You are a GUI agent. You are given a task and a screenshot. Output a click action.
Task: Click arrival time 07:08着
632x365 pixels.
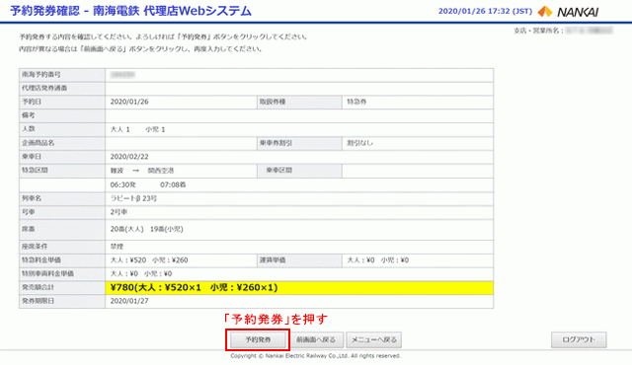click(173, 184)
